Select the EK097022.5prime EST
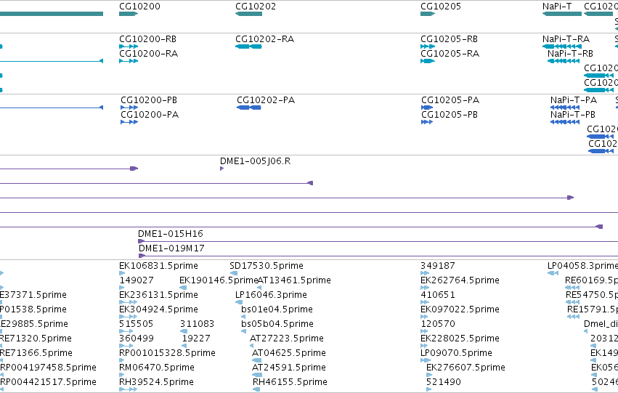This screenshot has width=618, height=393. [x=424, y=317]
